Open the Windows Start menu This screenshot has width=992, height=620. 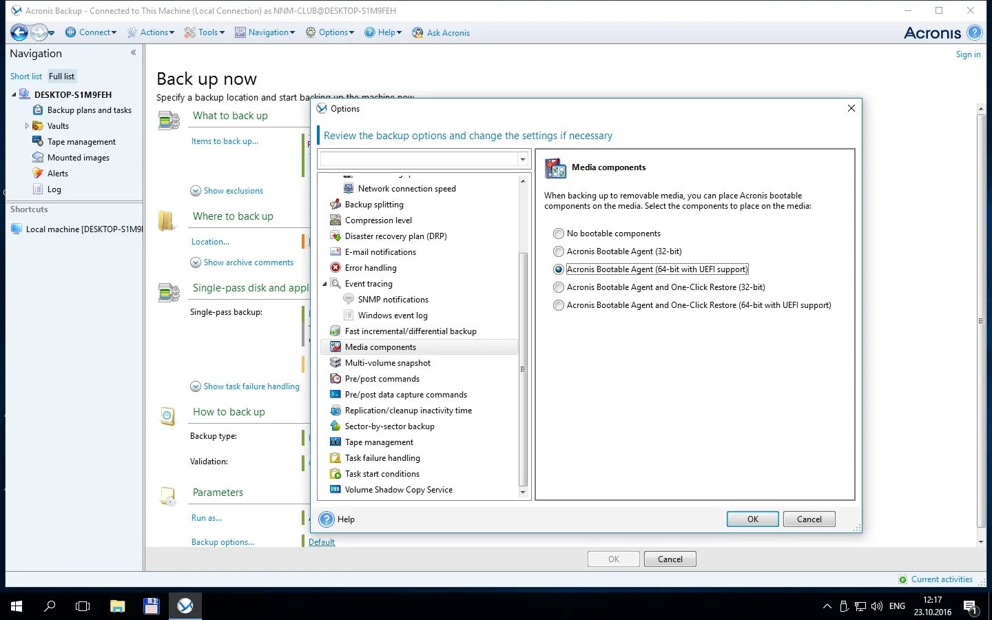[17, 606]
